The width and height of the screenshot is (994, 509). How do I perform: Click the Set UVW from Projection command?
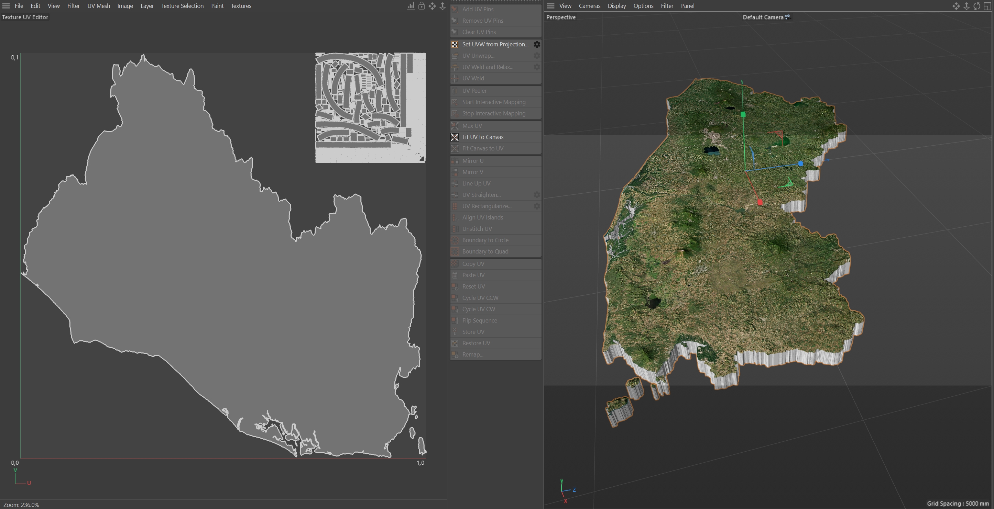(x=495, y=44)
